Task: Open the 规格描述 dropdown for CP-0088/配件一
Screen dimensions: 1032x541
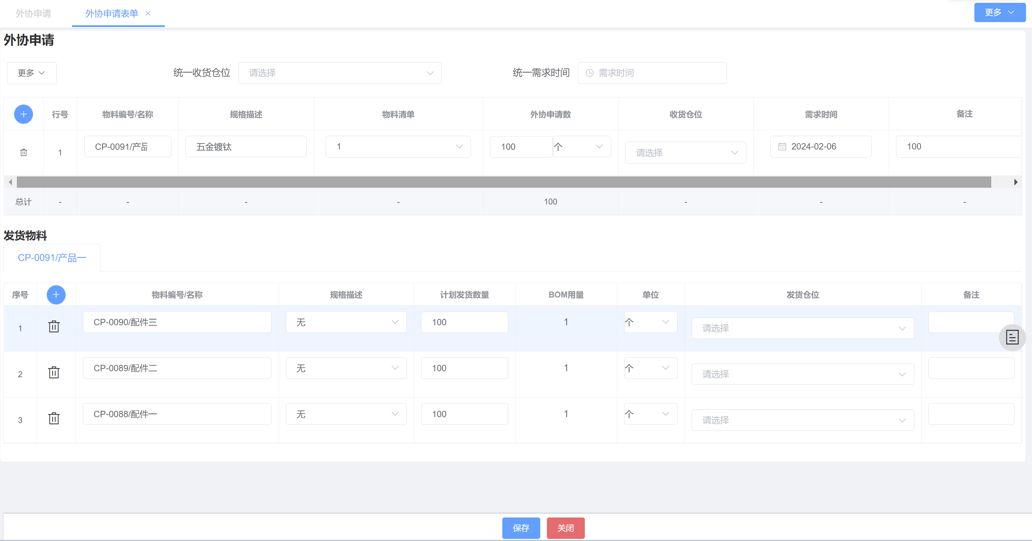Action: pyautogui.click(x=346, y=414)
